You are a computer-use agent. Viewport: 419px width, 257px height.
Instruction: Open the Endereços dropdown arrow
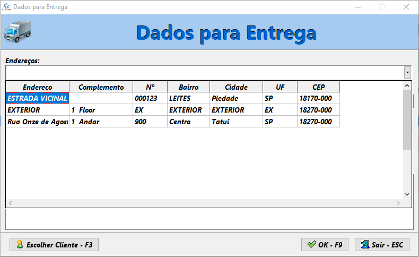[407, 72]
